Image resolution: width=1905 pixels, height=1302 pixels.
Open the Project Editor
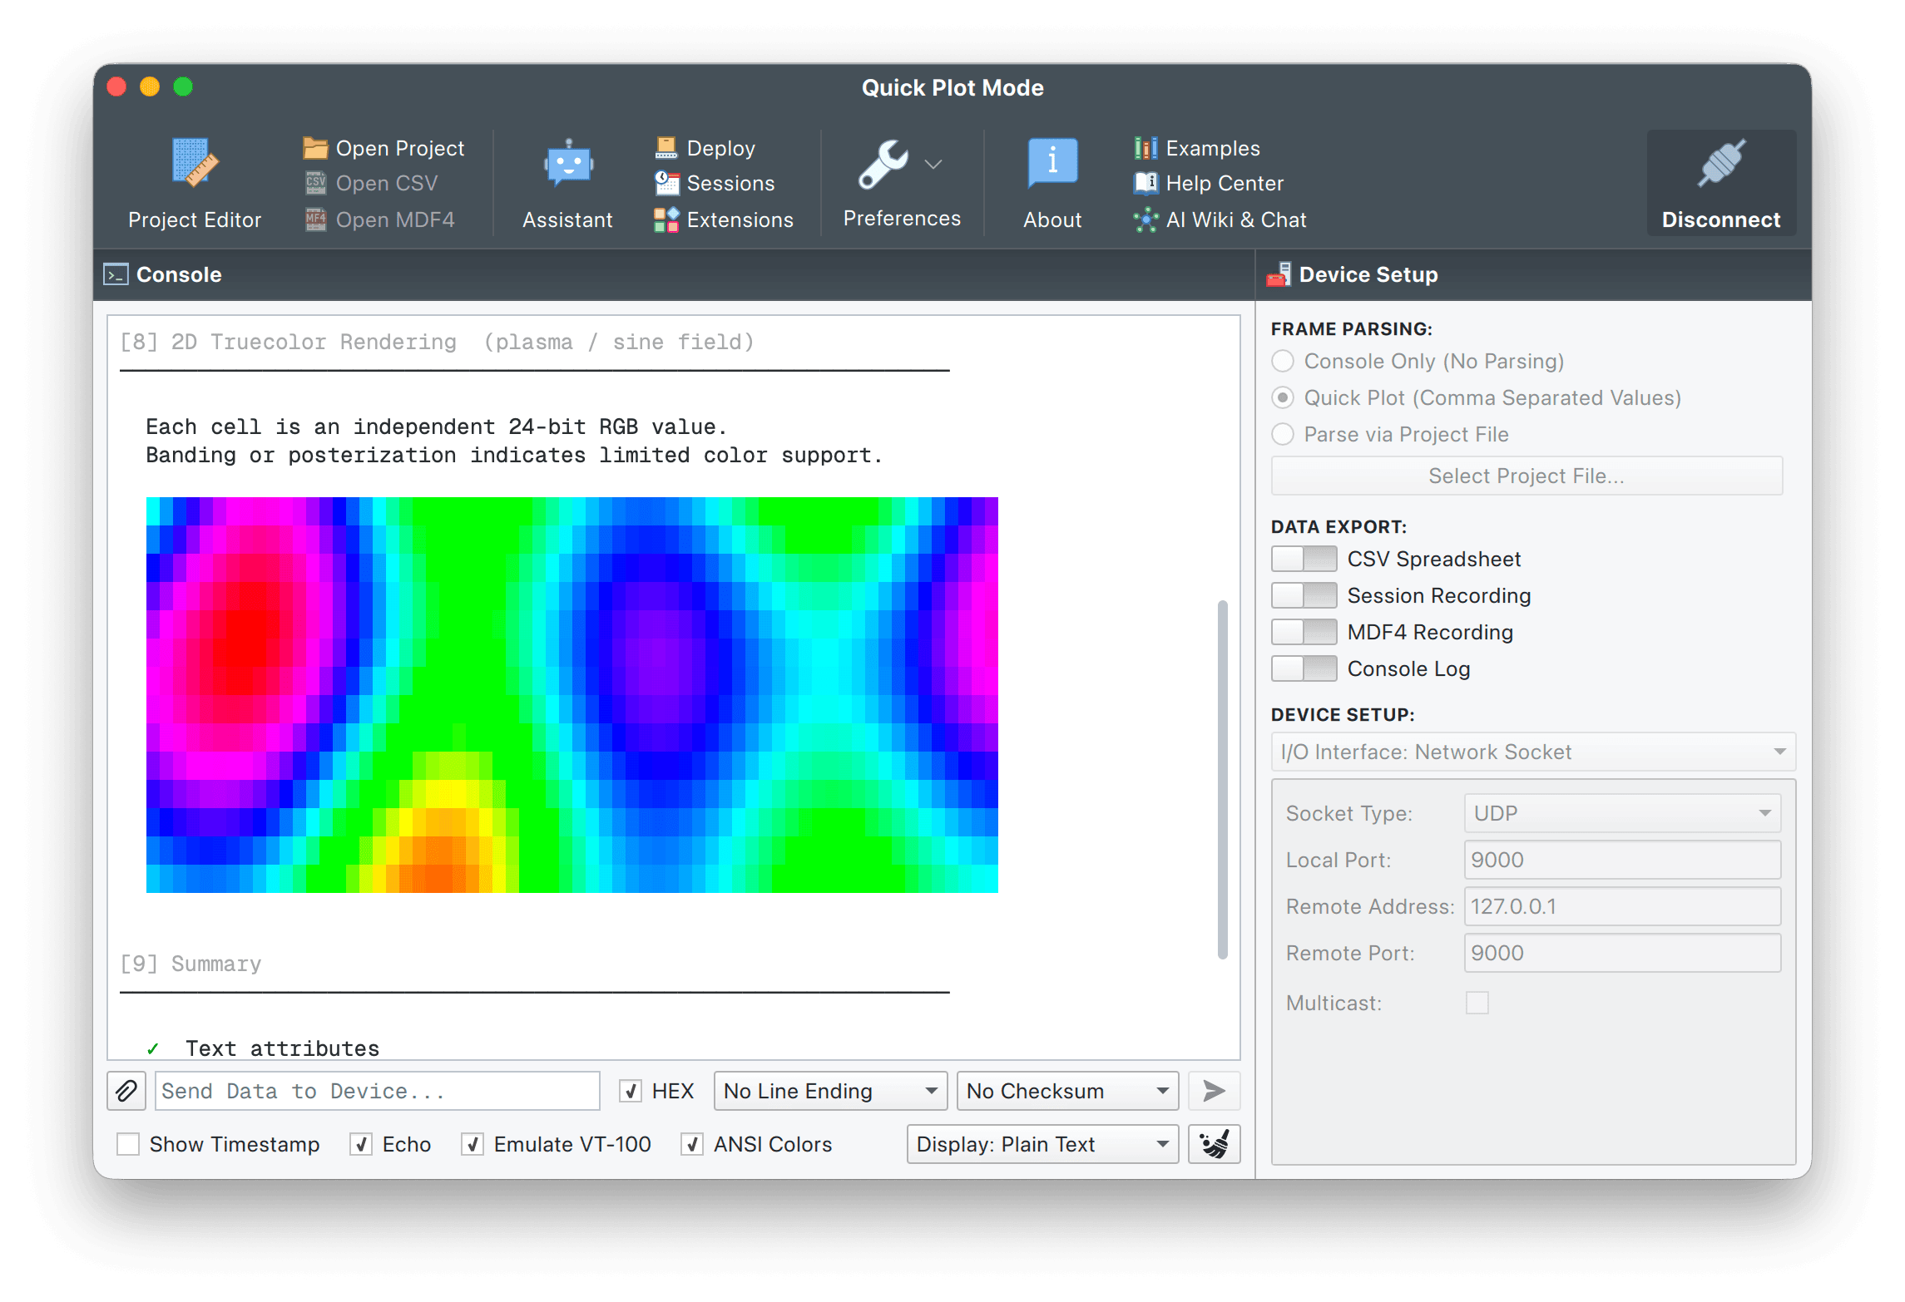(195, 183)
